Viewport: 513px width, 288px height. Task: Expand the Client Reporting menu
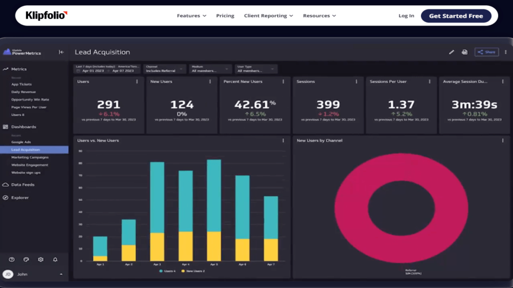(268, 15)
